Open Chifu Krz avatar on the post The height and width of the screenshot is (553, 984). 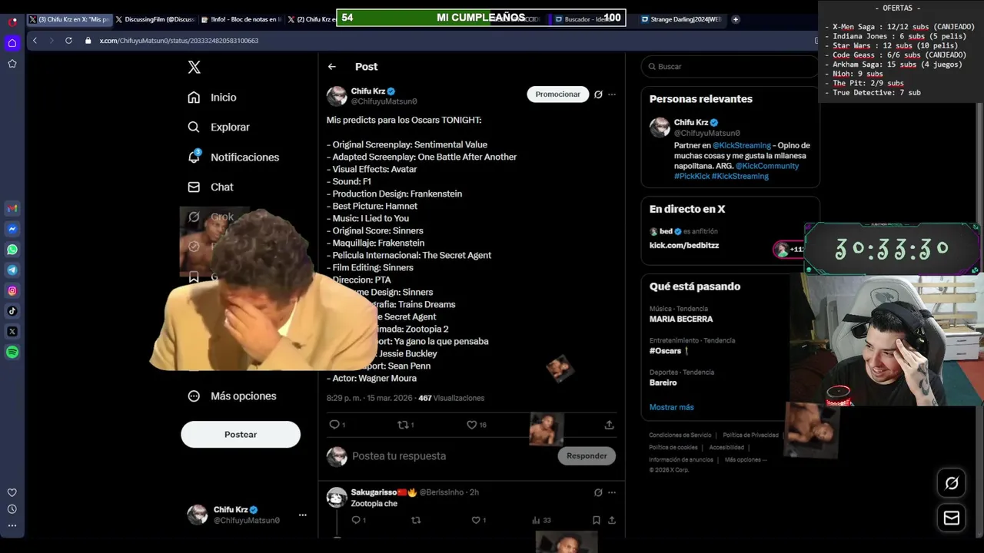337,96
